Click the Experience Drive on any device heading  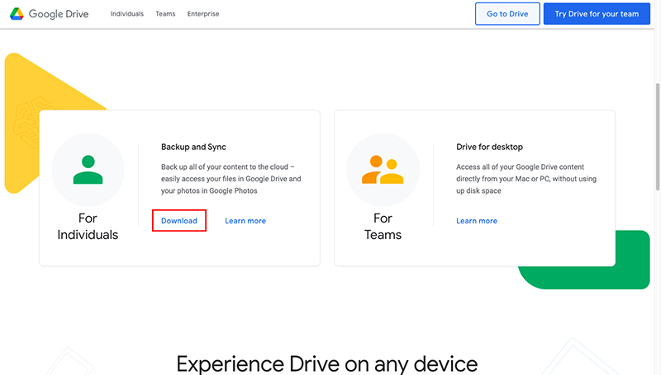(x=326, y=363)
